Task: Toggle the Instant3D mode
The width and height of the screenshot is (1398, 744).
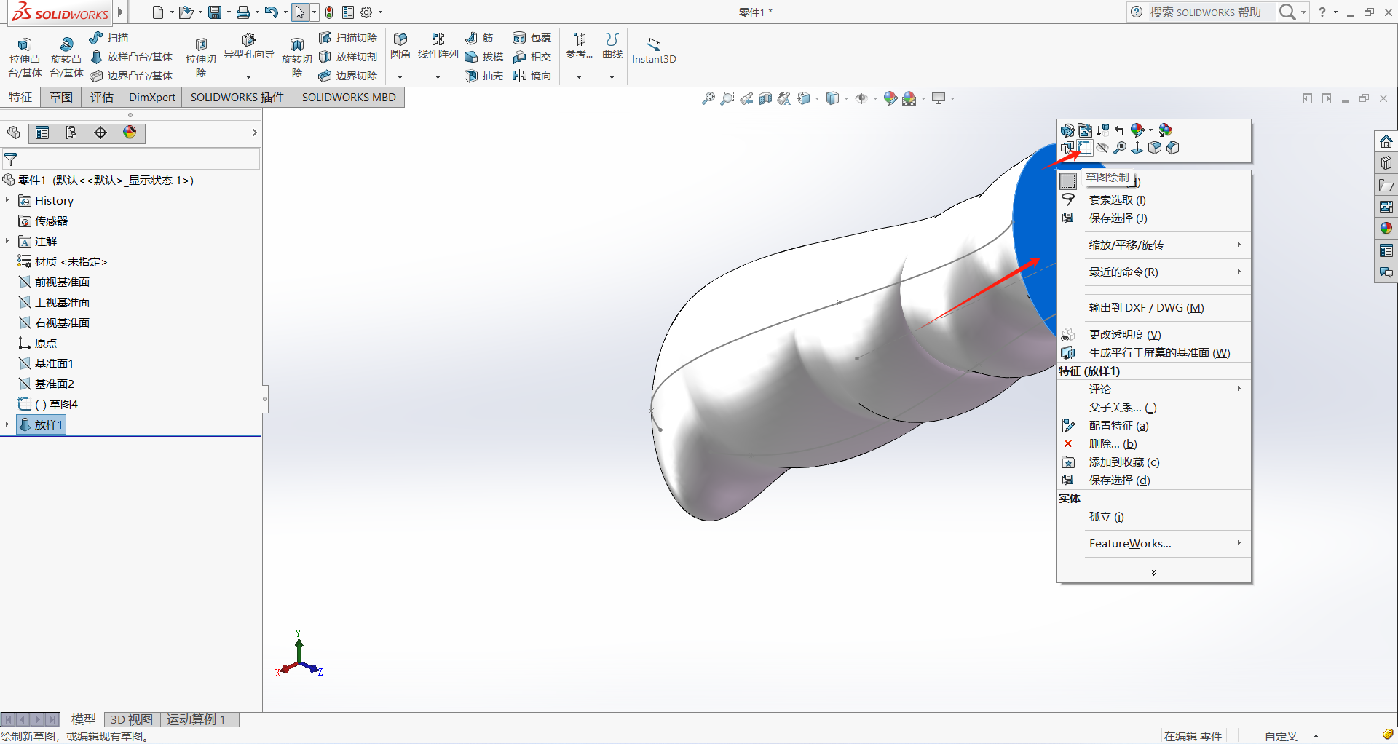Action: [x=654, y=50]
